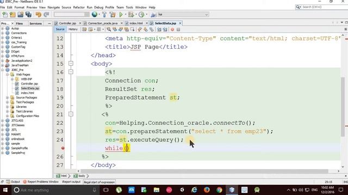Click the Save All toolbar icon

[x=28, y=15]
